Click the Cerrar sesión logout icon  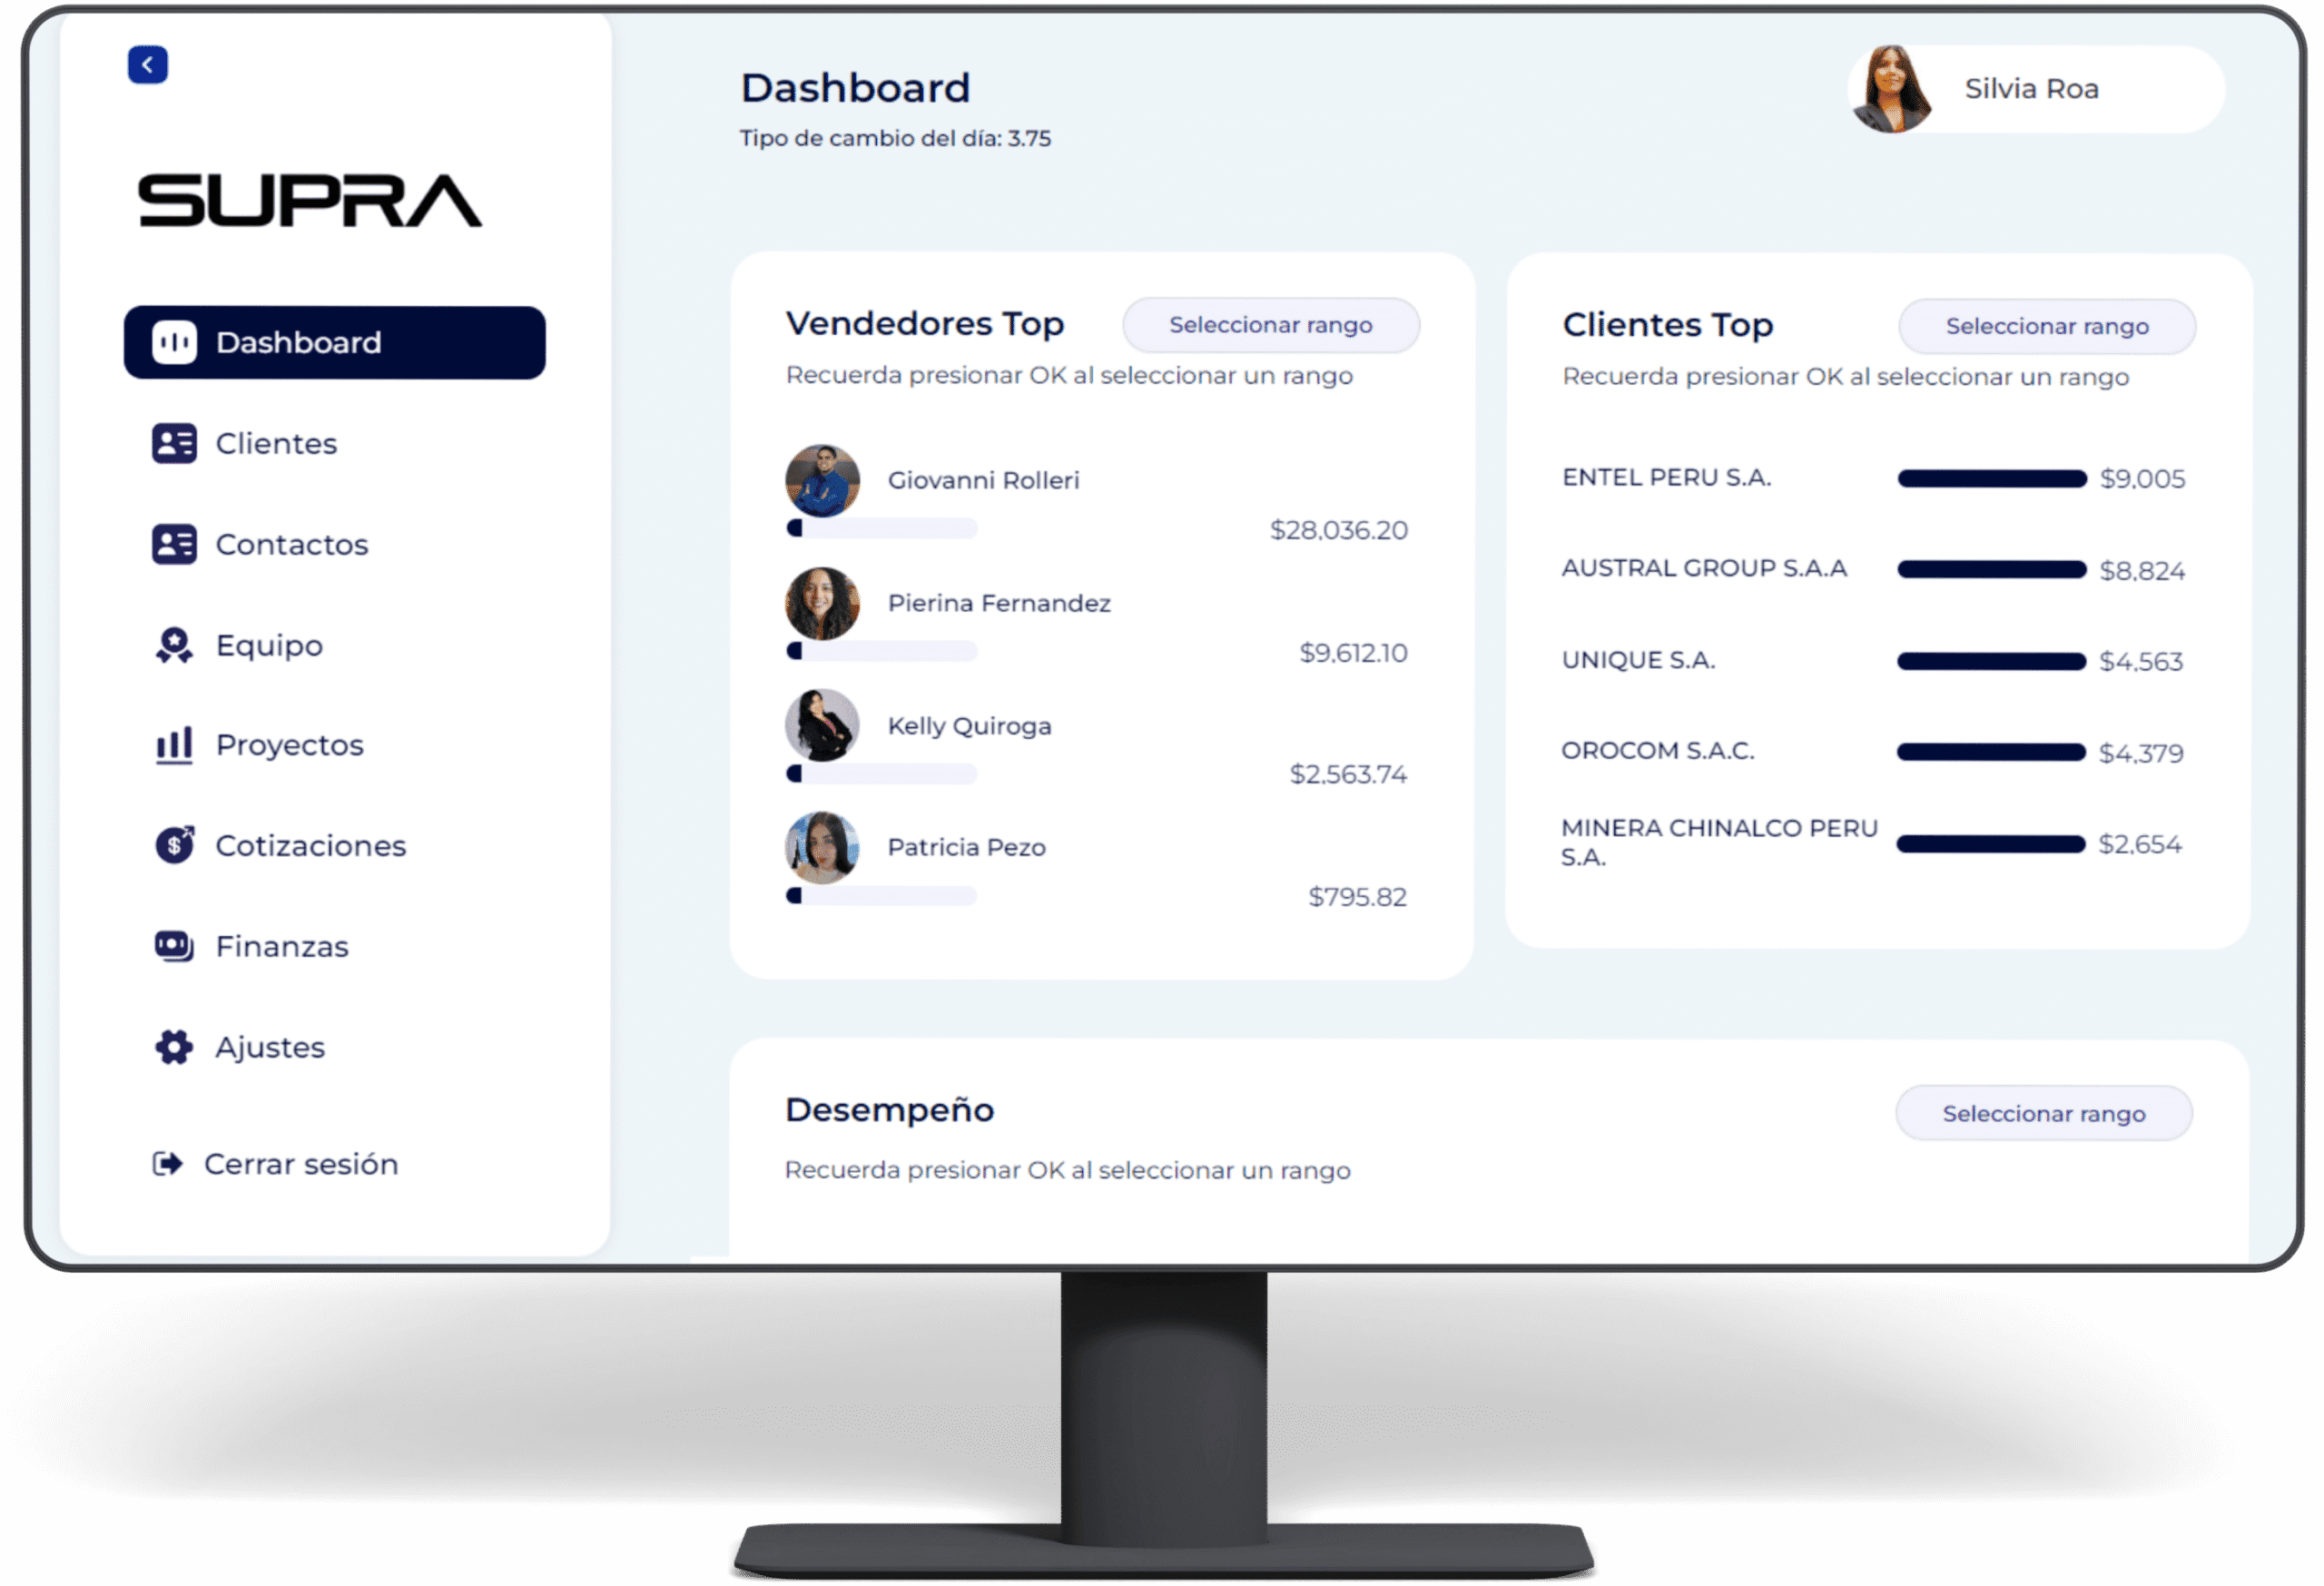(168, 1163)
